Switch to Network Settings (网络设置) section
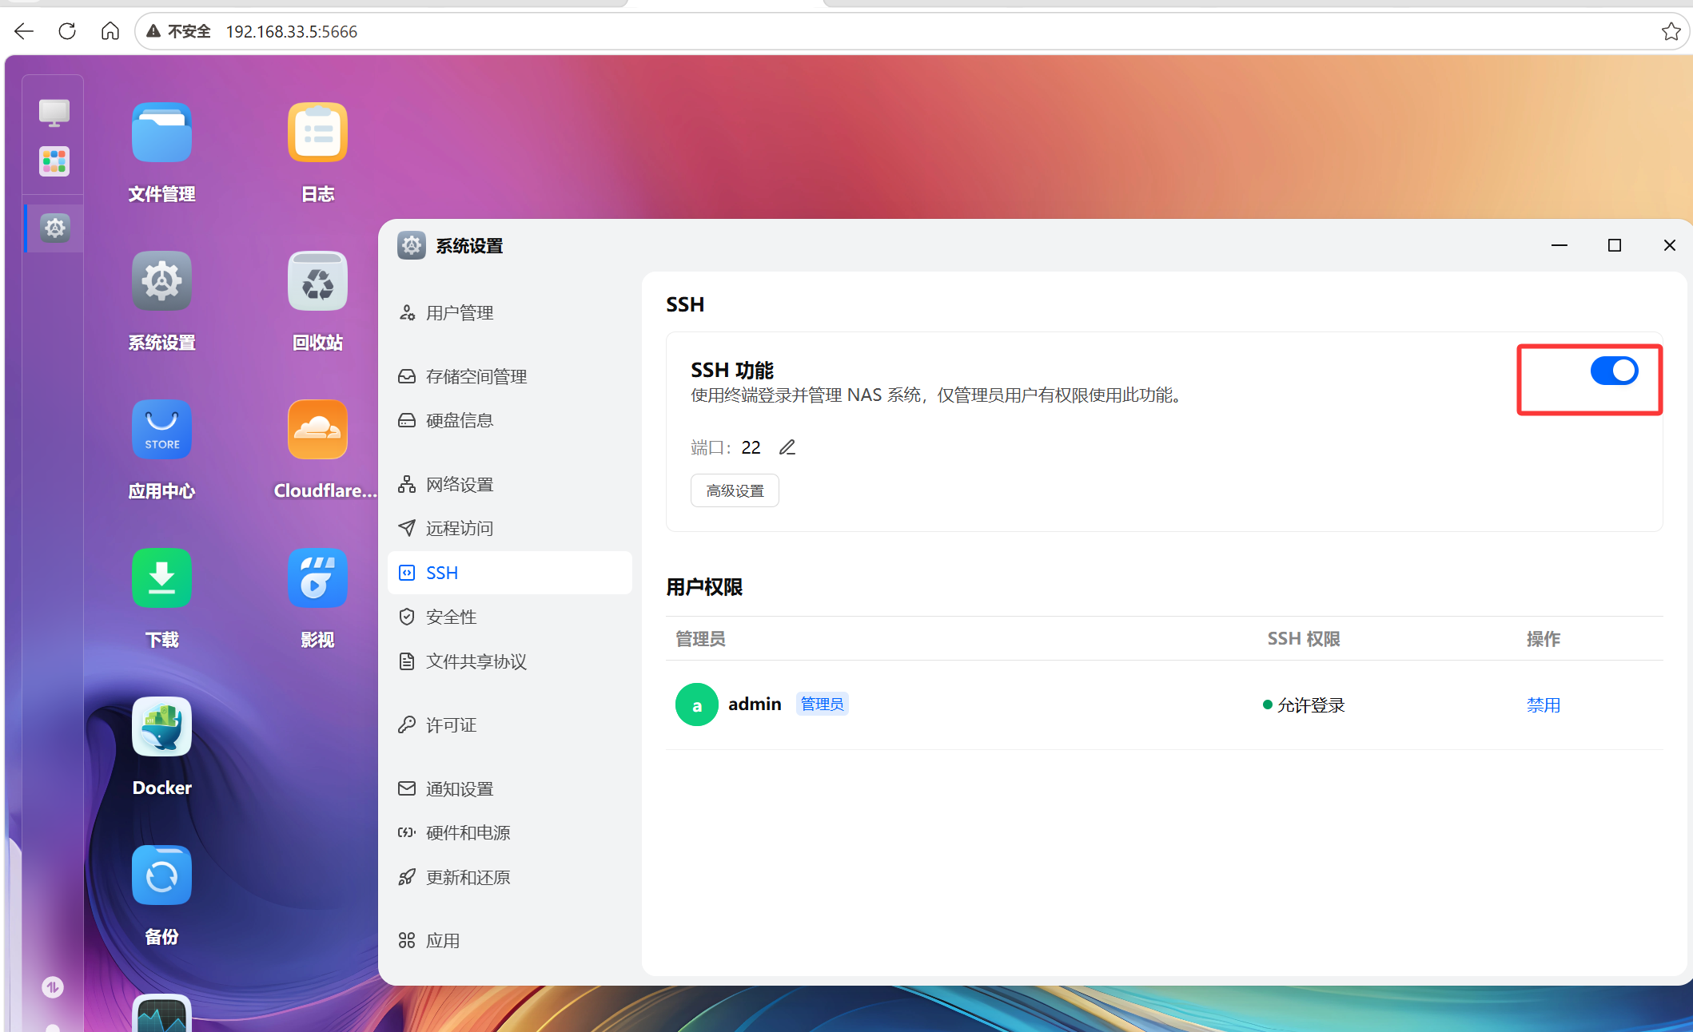 coord(460,485)
